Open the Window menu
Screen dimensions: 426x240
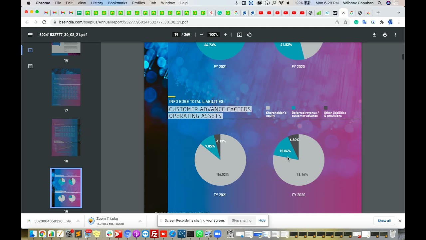(x=168, y=3)
